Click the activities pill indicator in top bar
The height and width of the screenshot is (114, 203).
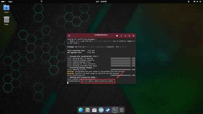tap(3, 2)
